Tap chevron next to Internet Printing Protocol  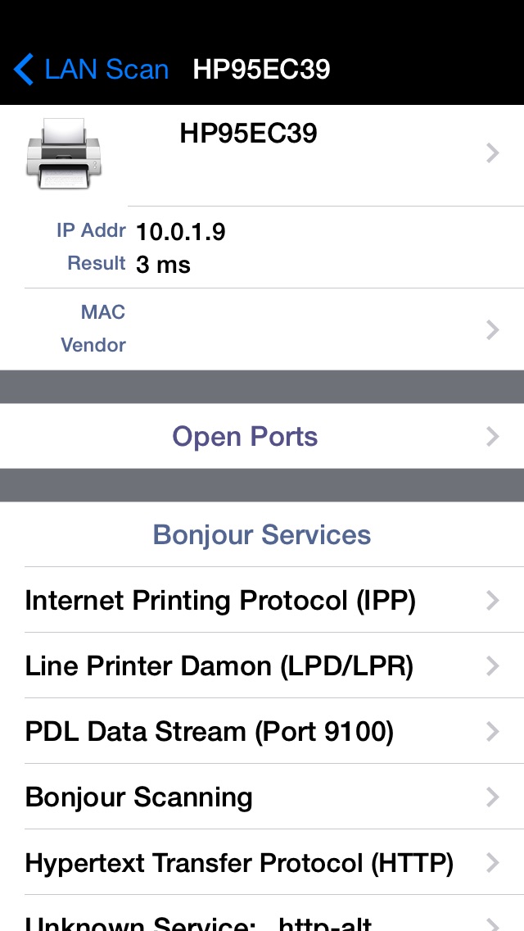(493, 600)
